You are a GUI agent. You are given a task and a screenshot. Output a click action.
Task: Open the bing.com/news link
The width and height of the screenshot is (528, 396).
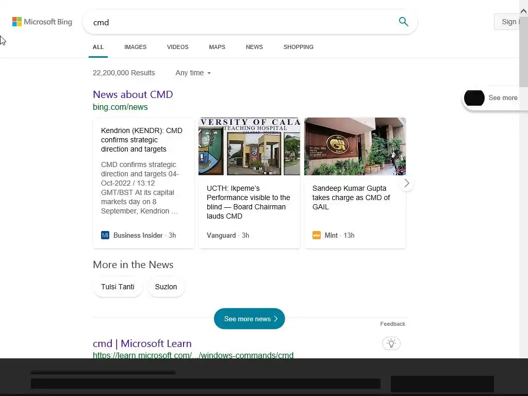pos(120,107)
